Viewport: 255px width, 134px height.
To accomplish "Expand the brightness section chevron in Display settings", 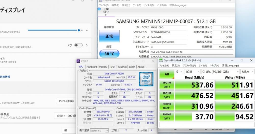I will [x=87, y=30].
